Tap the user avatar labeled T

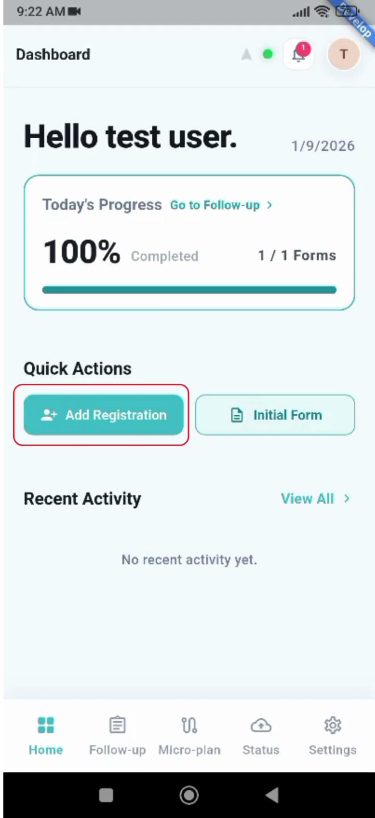pyautogui.click(x=343, y=54)
